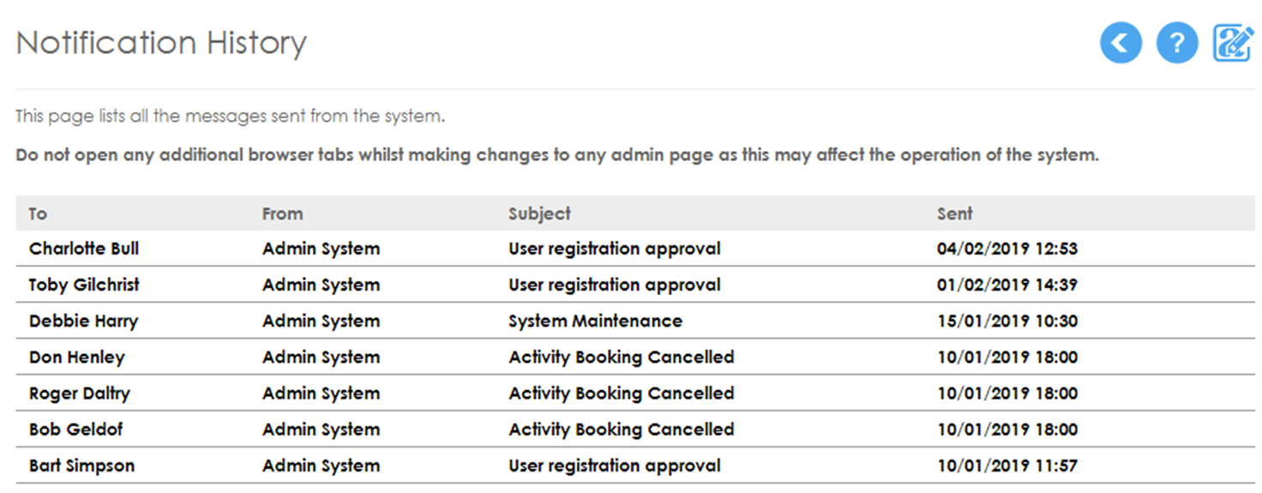Screen dimensions: 1262x493
Task: Click the sent date 04/02/2019 12:53
Action: tap(1007, 249)
